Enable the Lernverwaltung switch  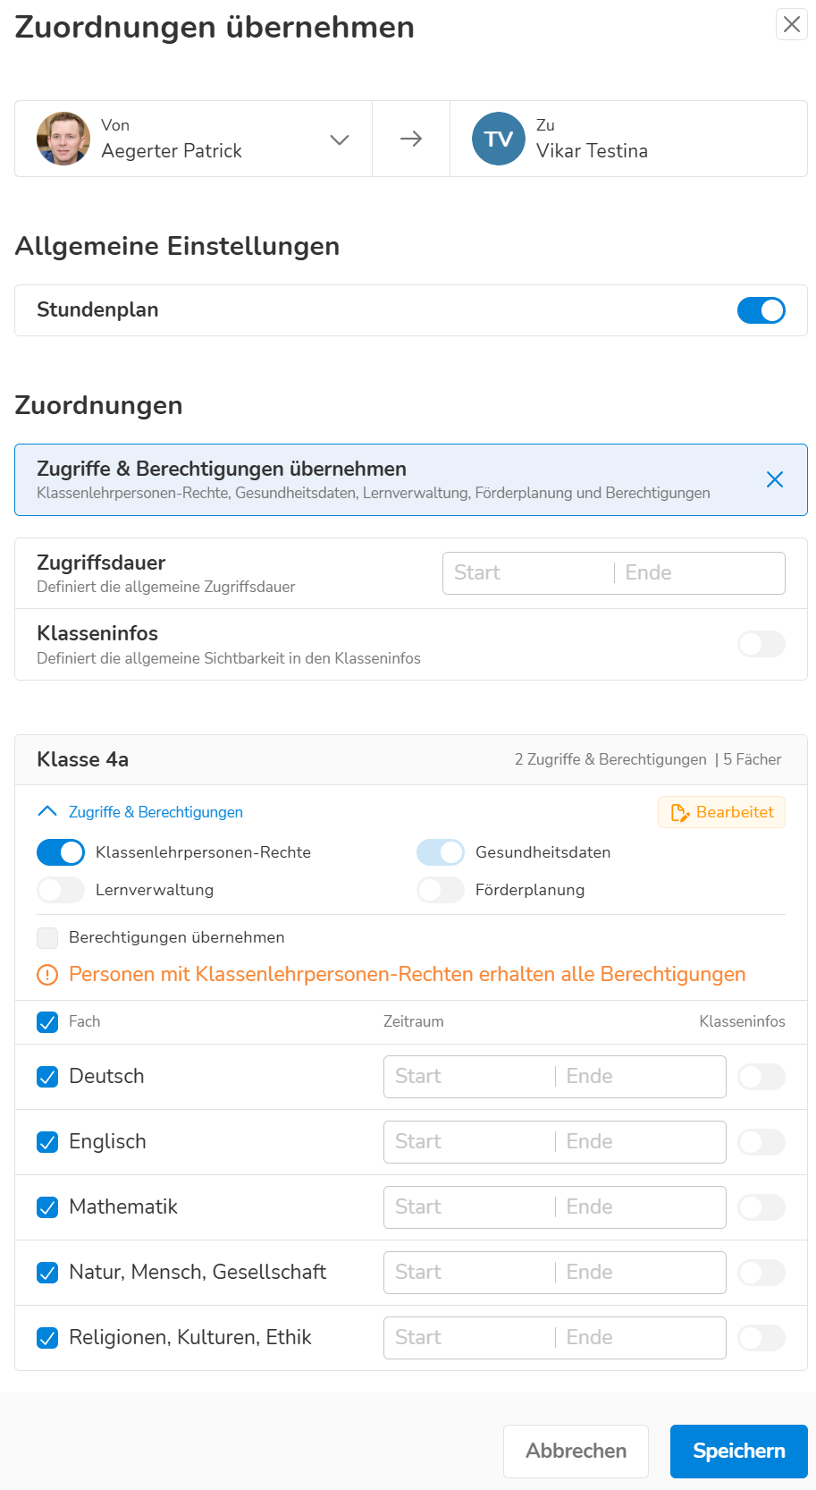tap(61, 890)
